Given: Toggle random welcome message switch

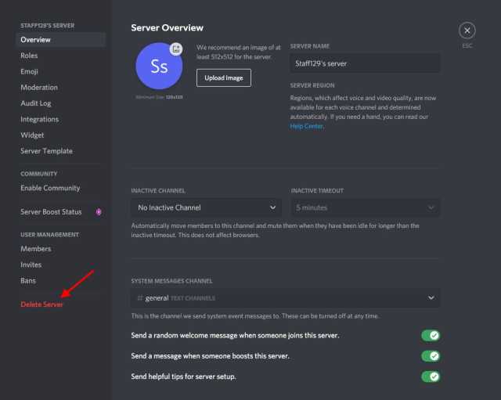Looking at the screenshot, I should tap(431, 336).
